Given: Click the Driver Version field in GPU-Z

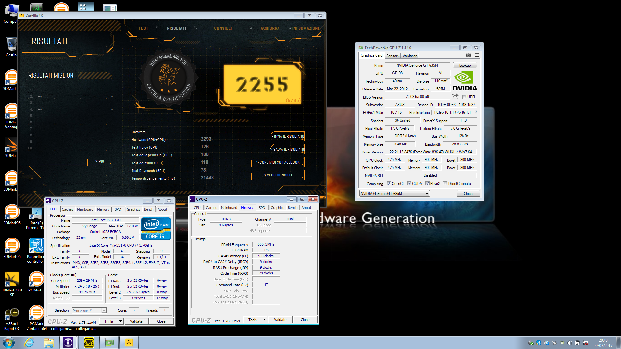Looking at the screenshot, I should [x=430, y=152].
